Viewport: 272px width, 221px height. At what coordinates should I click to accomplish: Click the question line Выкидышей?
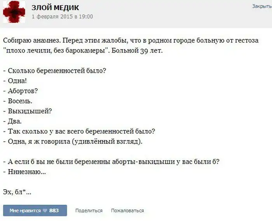[x=27, y=111]
